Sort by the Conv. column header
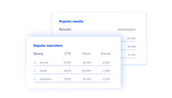 [x=87, y=54]
